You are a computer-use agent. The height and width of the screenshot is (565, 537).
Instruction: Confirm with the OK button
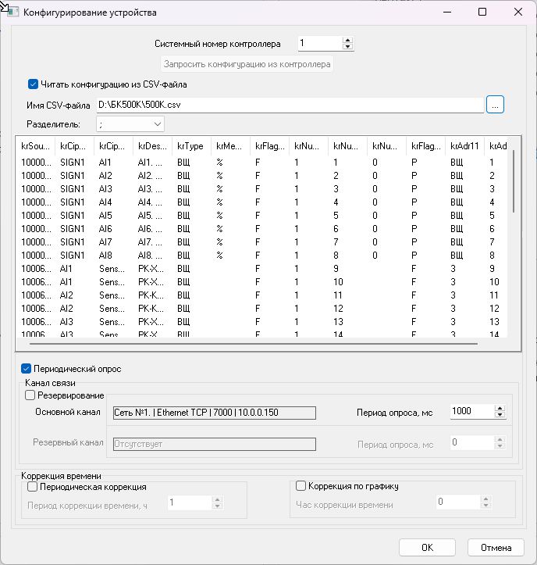point(427,547)
